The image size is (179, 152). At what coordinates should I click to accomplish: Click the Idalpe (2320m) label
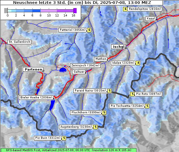point(123,63)
